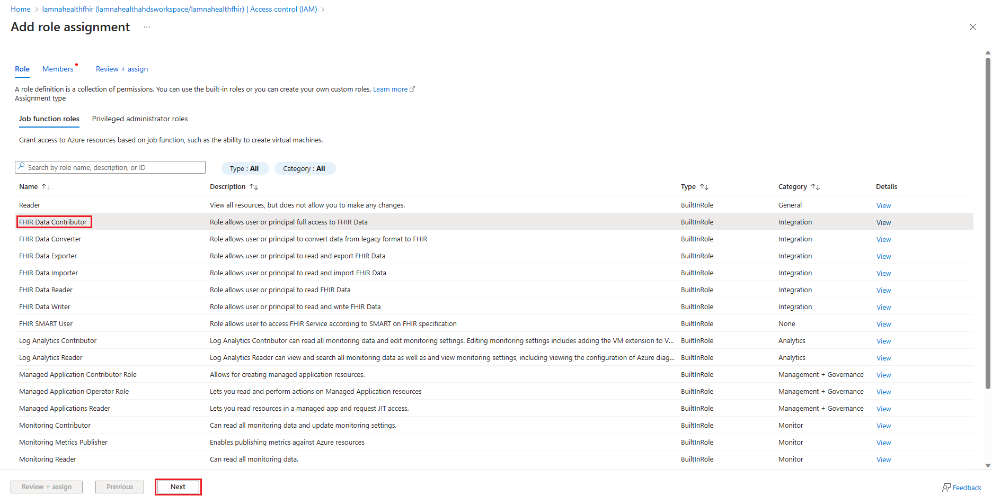Go to Home breadcrumb
Image resolution: width=992 pixels, height=496 pixels.
pyautogui.click(x=21, y=10)
